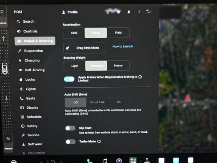217x163 pixels.
Task: Open the Search settings option
Action: [x=25, y=21]
